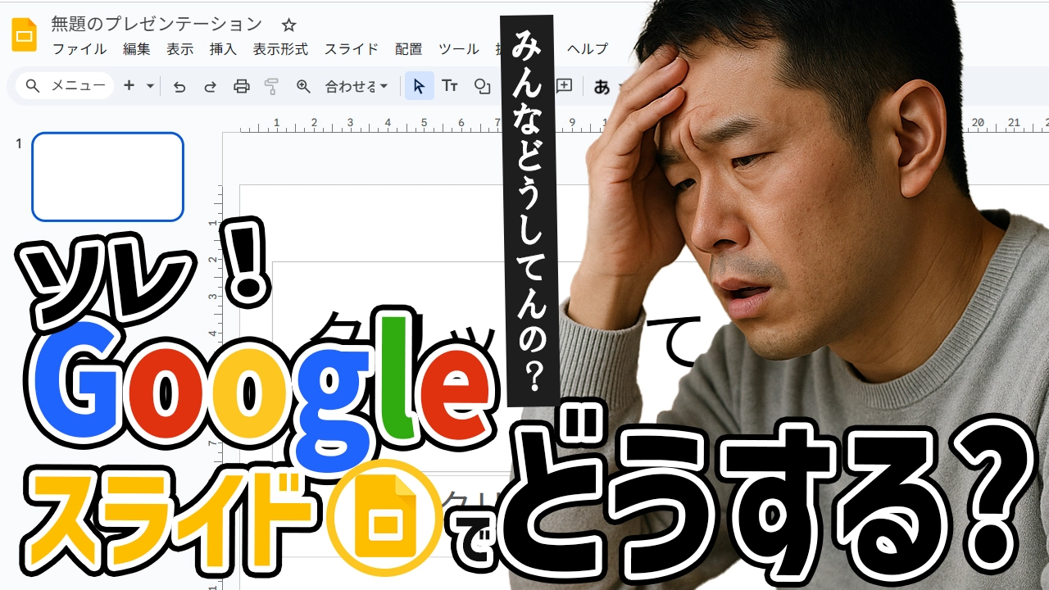Select slide 1 thumbnail in filmstrip
1049x590 pixels.
tap(107, 177)
